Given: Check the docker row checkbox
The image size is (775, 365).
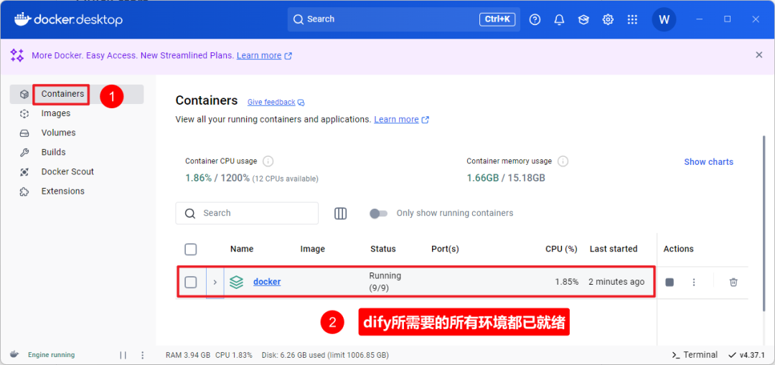Looking at the screenshot, I should pyautogui.click(x=191, y=282).
